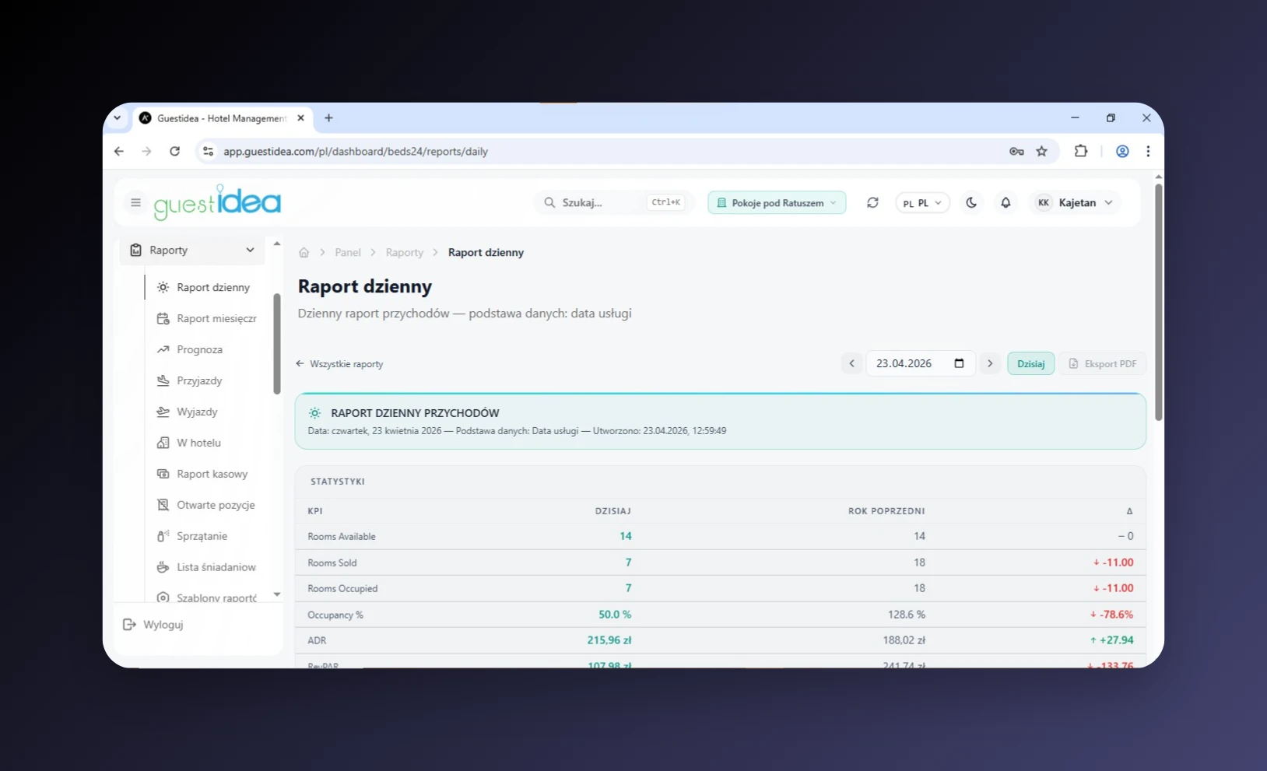Toggle the hamburger sidebar menu icon

(x=135, y=203)
